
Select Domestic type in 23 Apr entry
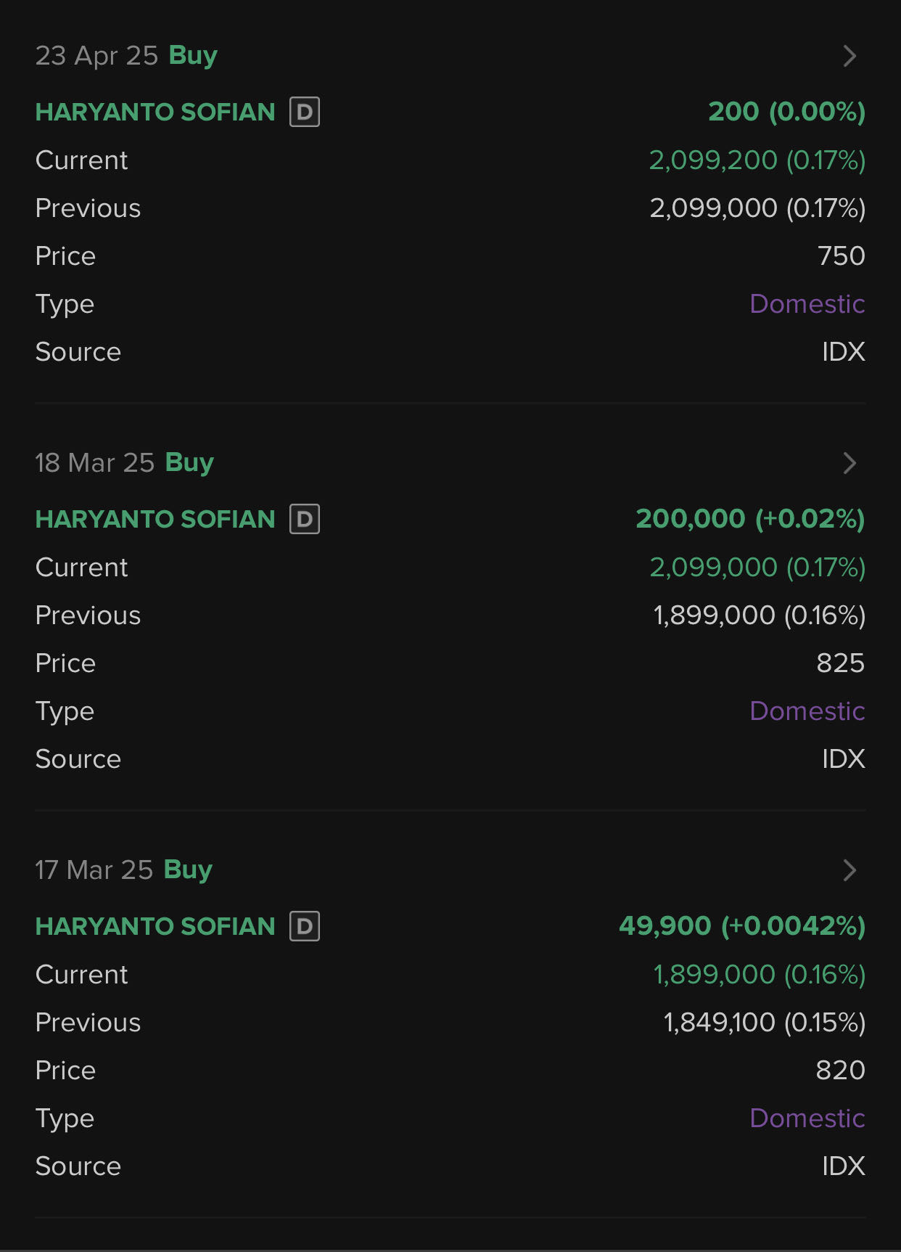tap(807, 303)
